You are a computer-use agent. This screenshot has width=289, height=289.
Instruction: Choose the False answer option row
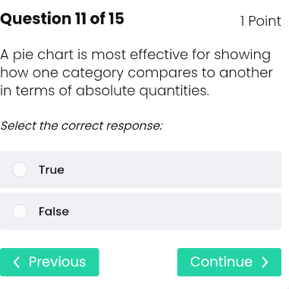point(140,212)
